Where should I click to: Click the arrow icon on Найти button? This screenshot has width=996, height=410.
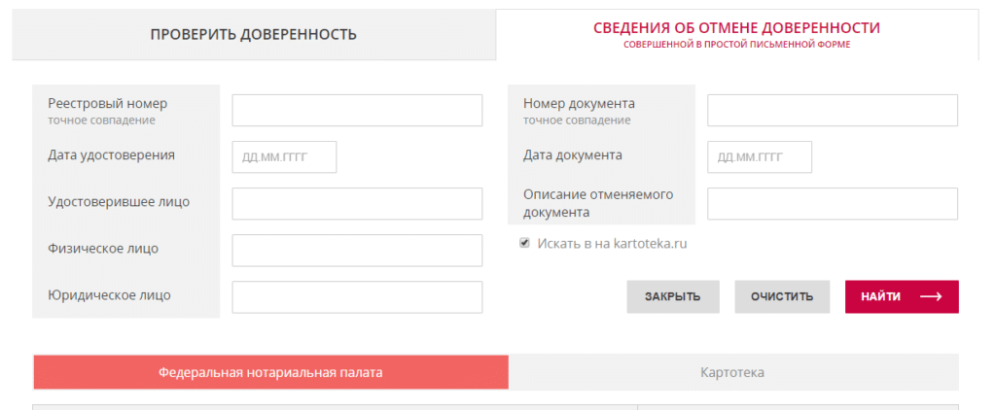tap(931, 297)
